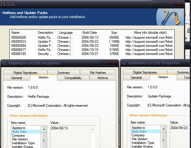Open Summary tab in KB884020 Properties
Image resolution: width=191 pixels, height=148 pixels.
point(63,72)
